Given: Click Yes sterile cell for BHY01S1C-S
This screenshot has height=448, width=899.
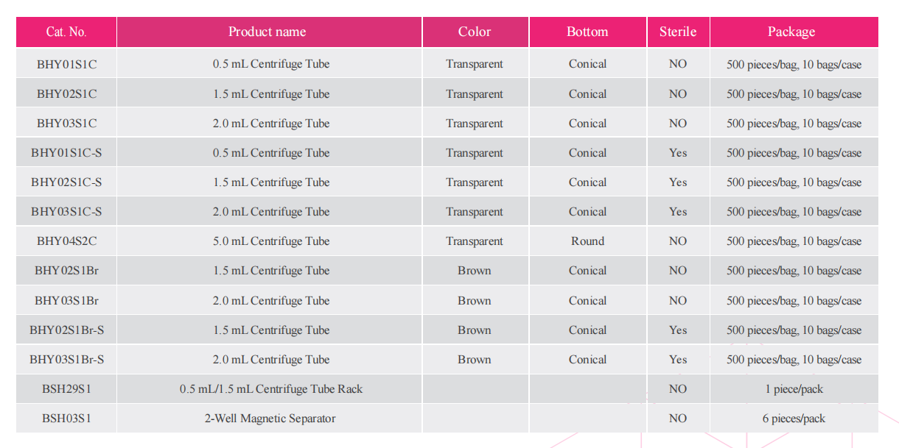Looking at the screenshot, I should pyautogui.click(x=678, y=153).
